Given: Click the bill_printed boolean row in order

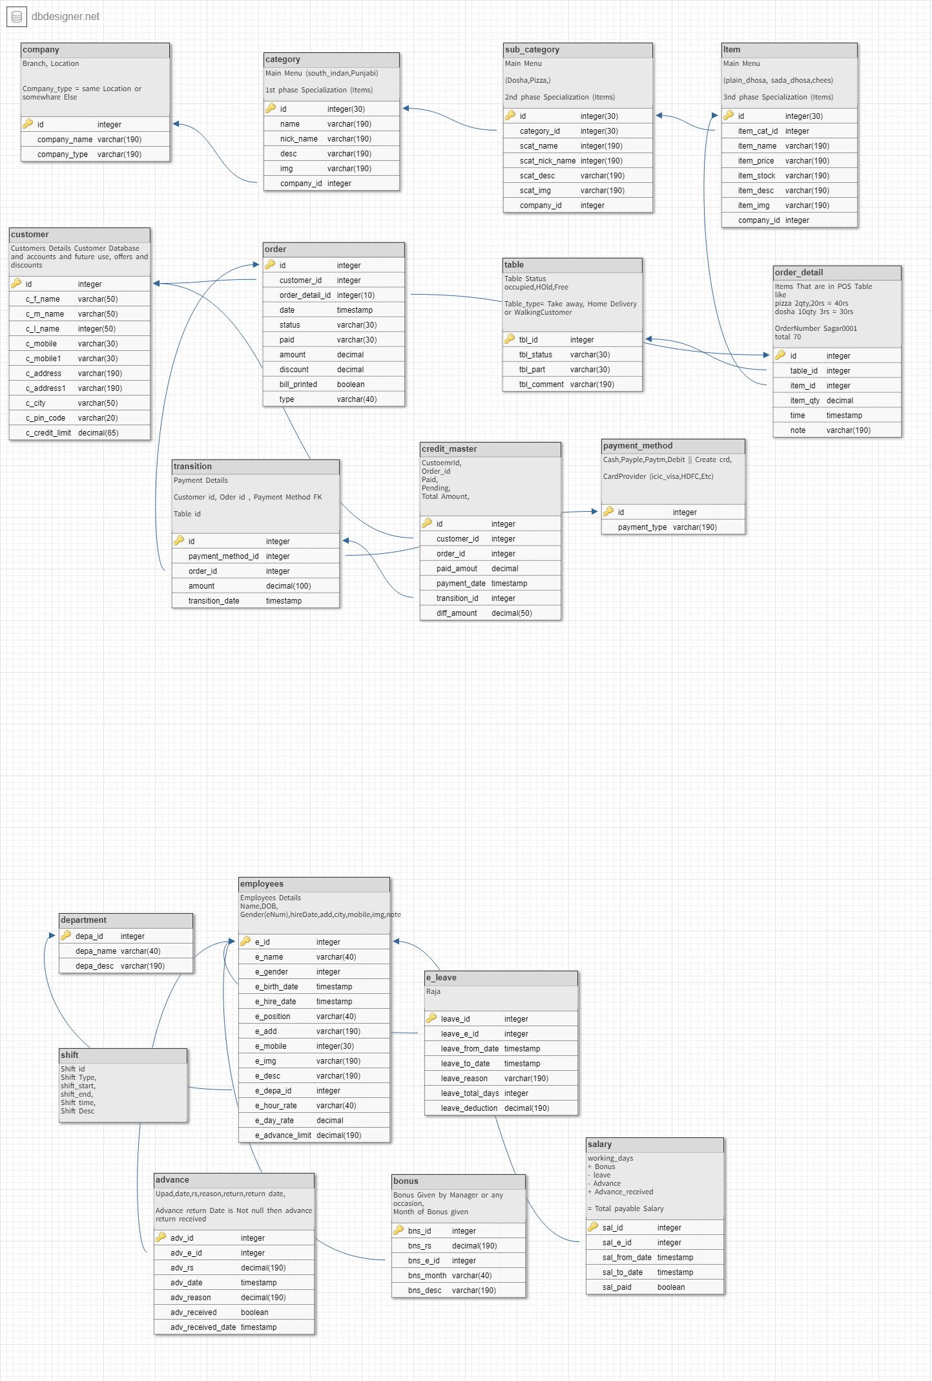Looking at the screenshot, I should [x=333, y=385].
